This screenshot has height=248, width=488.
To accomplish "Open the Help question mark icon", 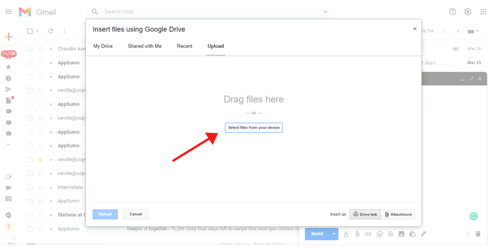I will pyautogui.click(x=452, y=12).
